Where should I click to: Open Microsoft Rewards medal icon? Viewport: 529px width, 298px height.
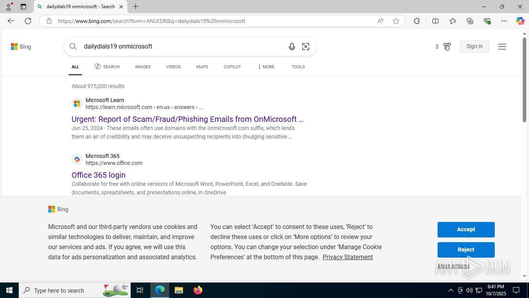click(x=447, y=47)
